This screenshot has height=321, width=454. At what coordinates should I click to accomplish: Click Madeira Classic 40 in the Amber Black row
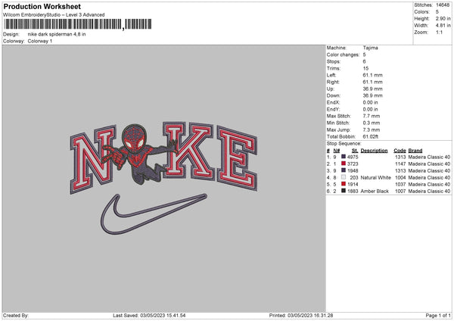[x=429, y=191]
